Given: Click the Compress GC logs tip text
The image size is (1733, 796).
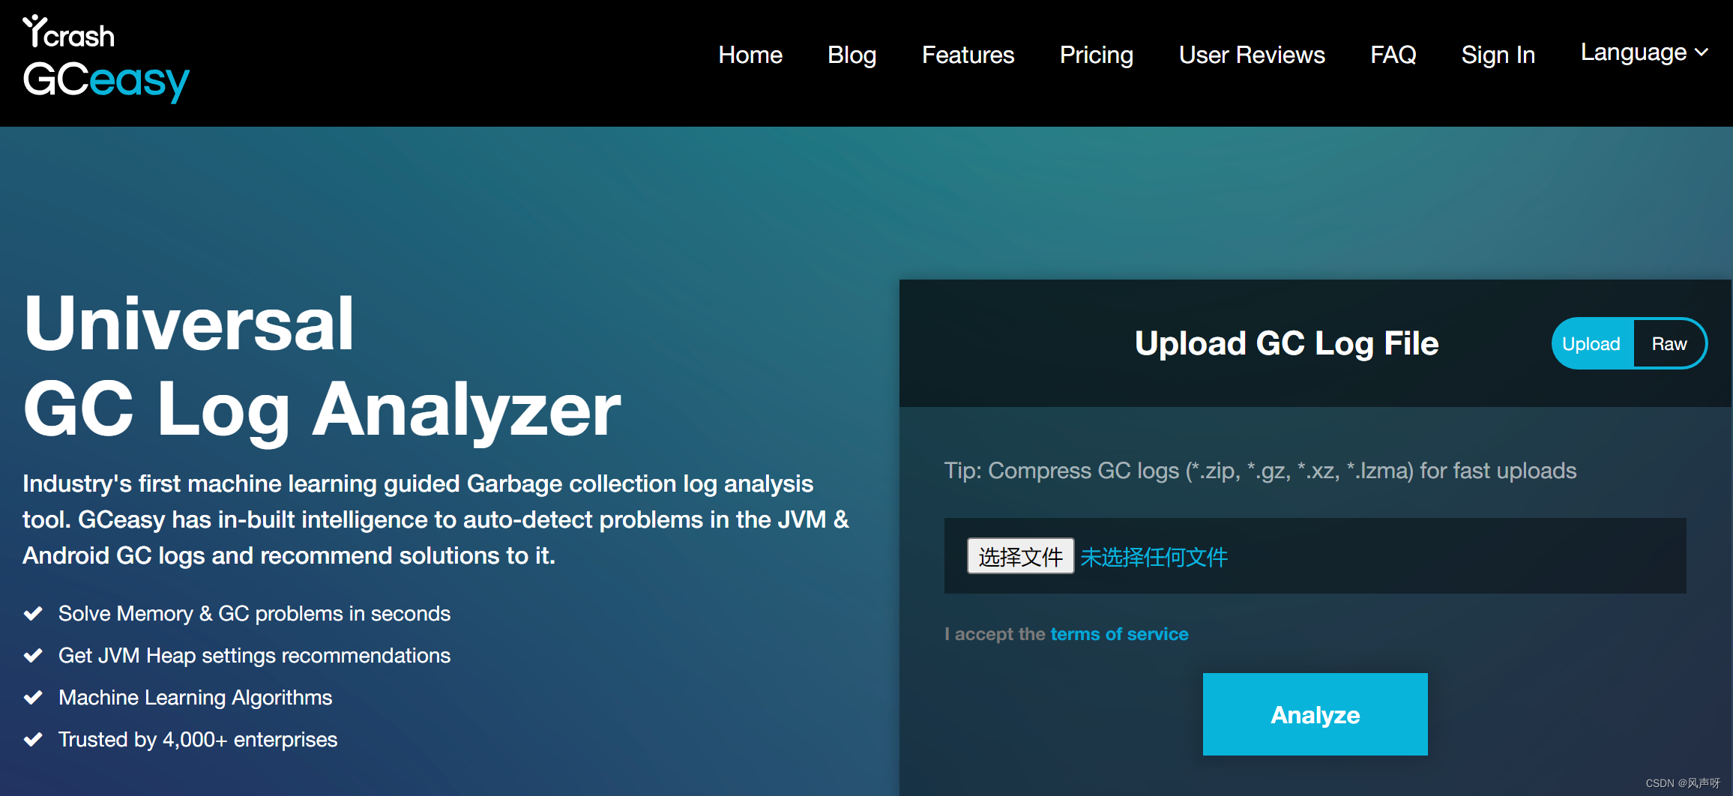Looking at the screenshot, I should pos(1260,471).
